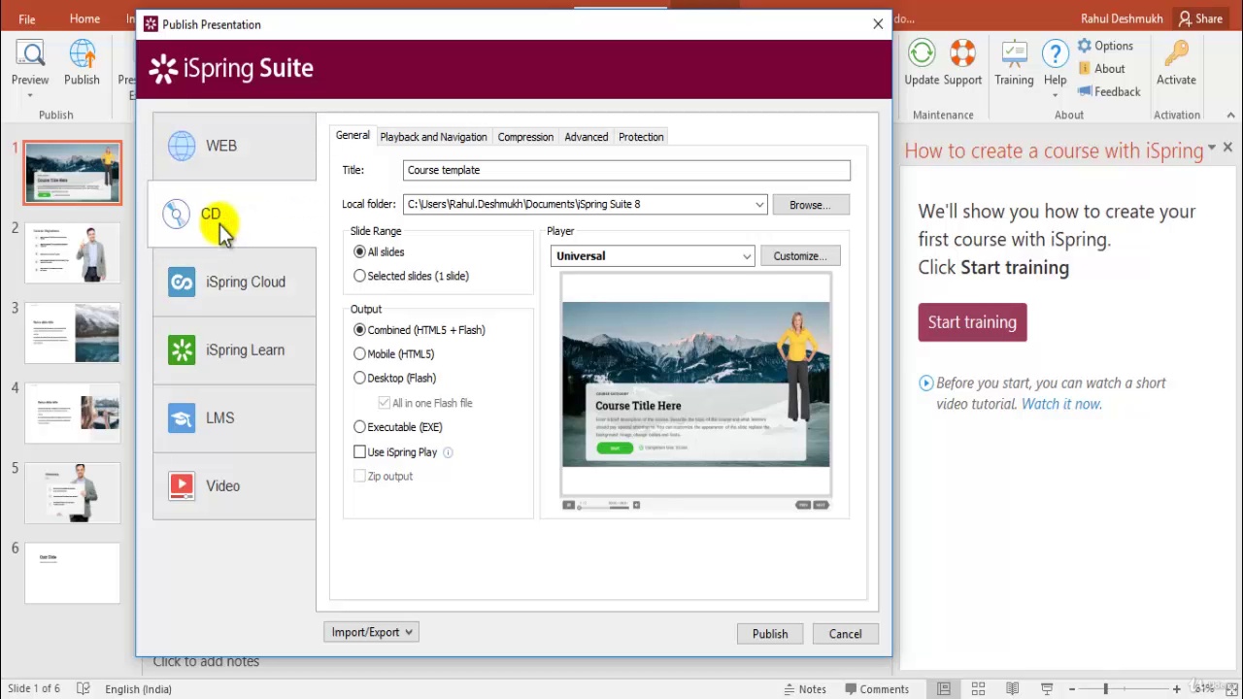Toggle All in one Flash file checkbox
This screenshot has width=1243, height=699.
[x=385, y=403]
